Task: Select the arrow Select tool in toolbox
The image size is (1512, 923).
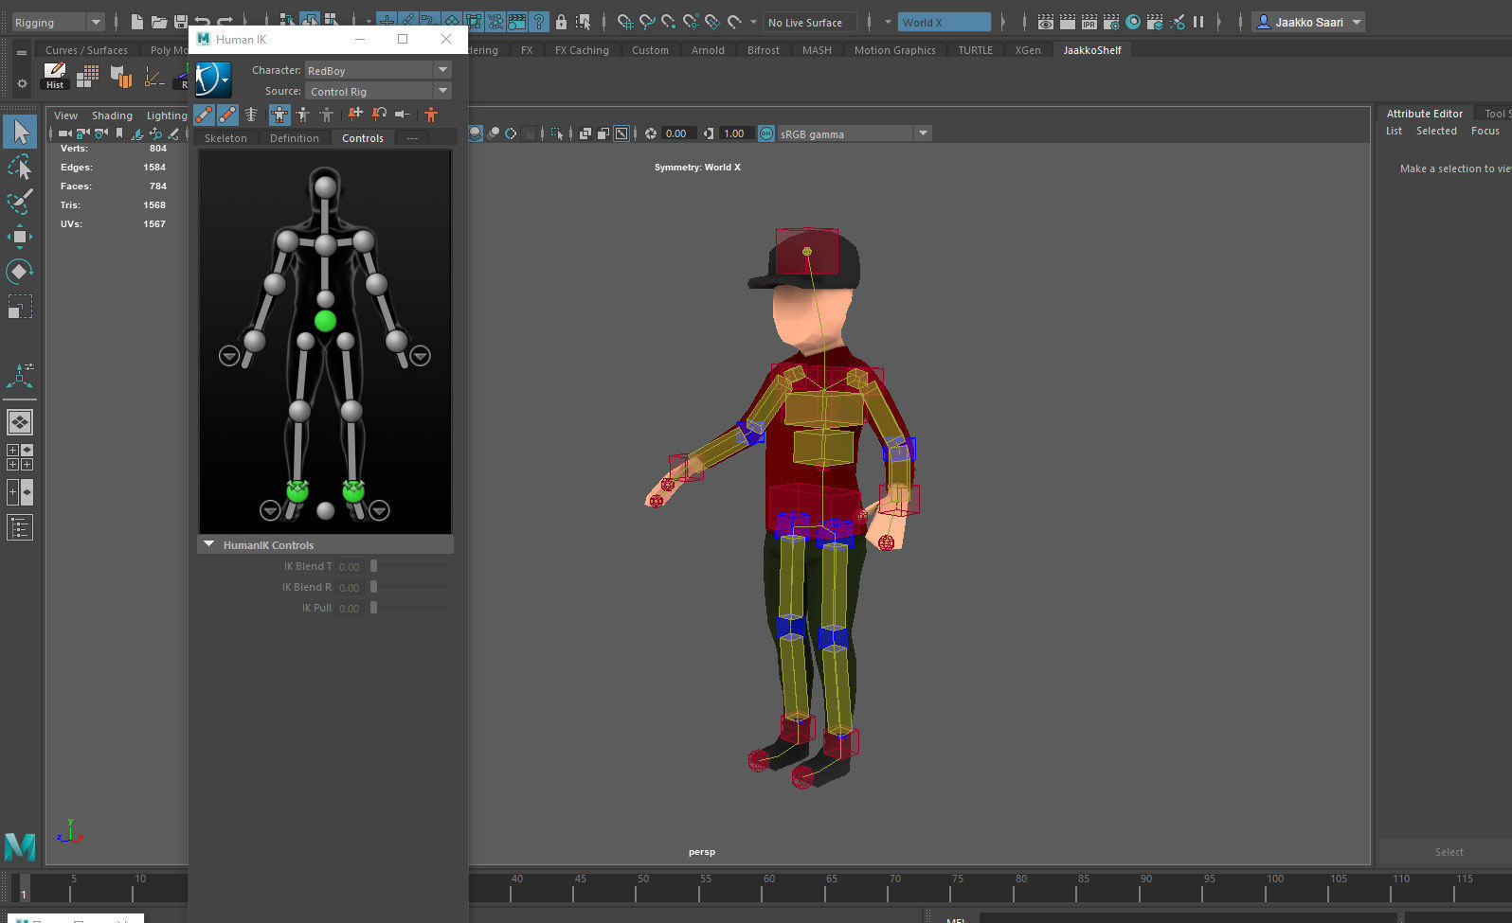Action: [x=20, y=133]
